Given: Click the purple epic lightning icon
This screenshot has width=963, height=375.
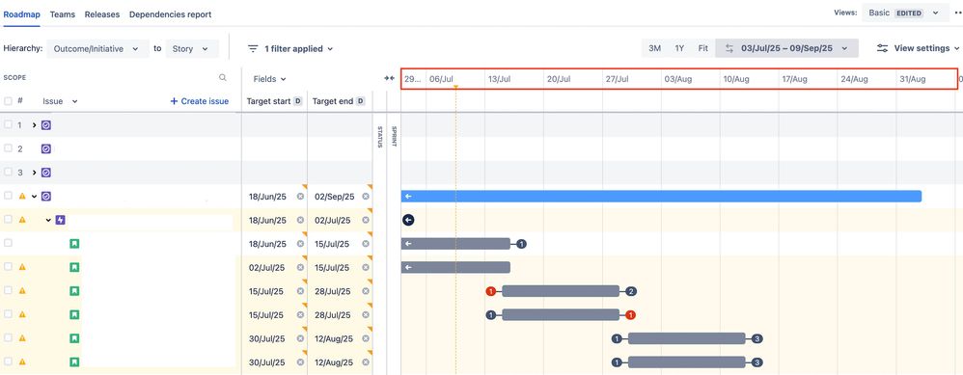Looking at the screenshot, I should tap(60, 220).
